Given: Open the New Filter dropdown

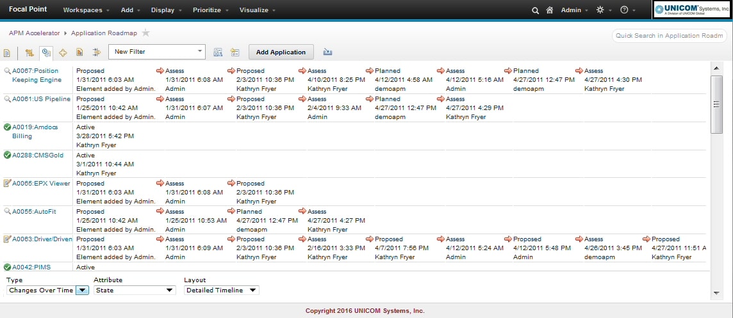Looking at the screenshot, I should (x=156, y=52).
